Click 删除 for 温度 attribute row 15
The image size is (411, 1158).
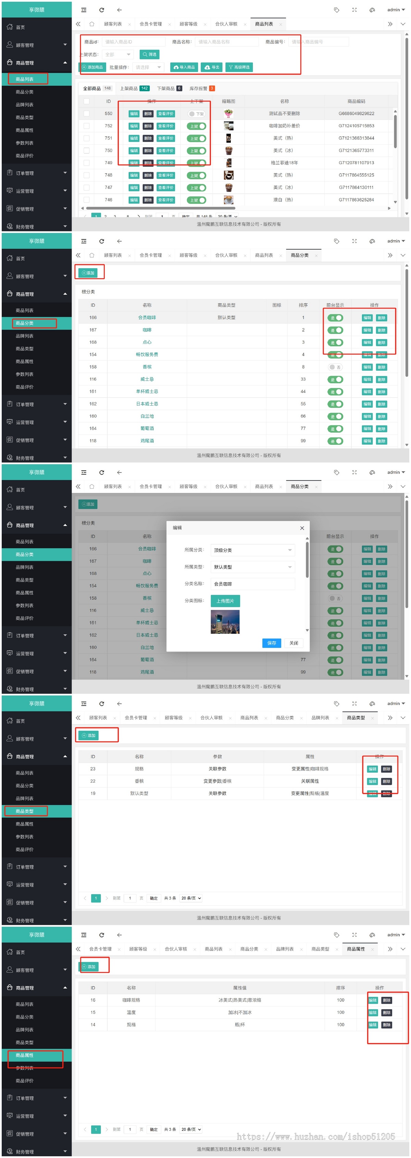[x=386, y=1012]
